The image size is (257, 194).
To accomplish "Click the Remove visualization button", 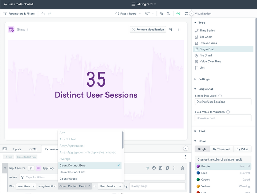I will click(x=148, y=30).
